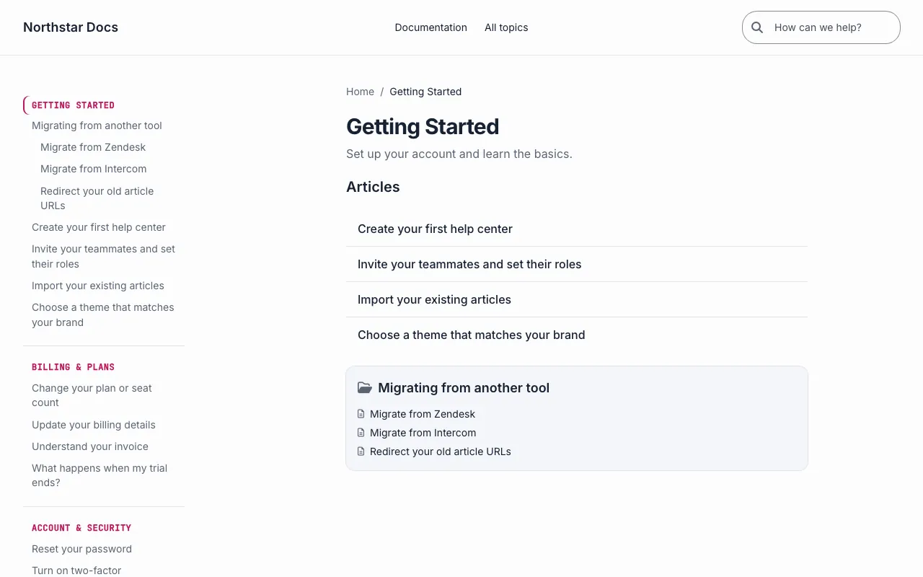Open sidebar link Migrate from Zendesk
Viewport: 923px width, 577px height.
[93, 147]
